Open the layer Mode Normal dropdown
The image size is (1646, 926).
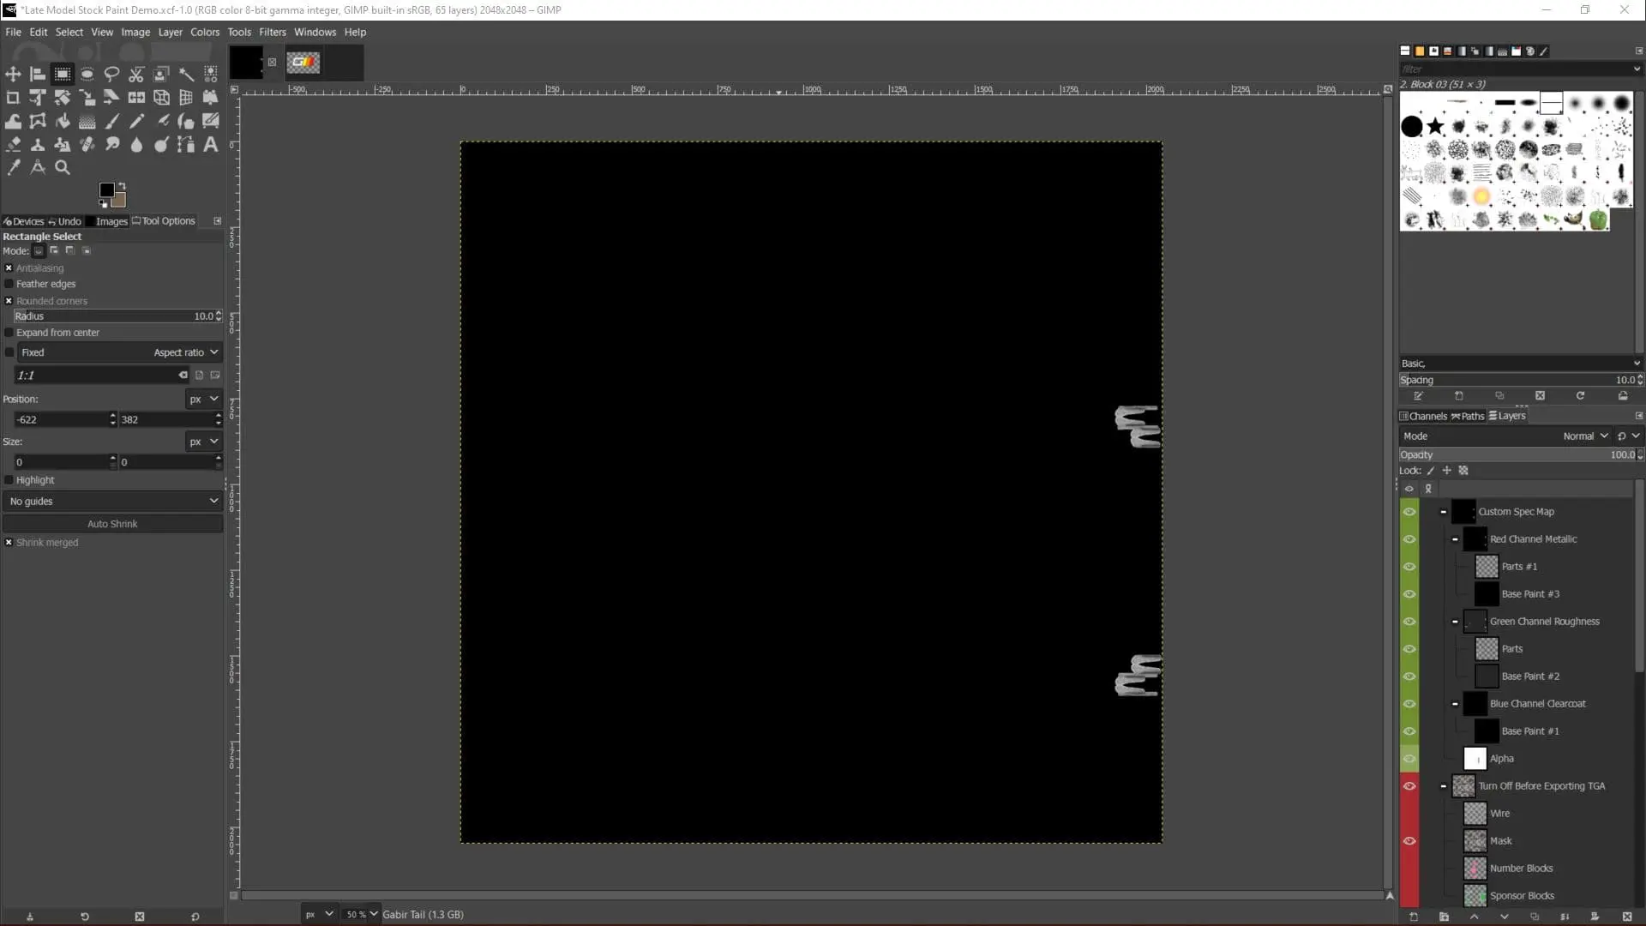[1584, 436]
